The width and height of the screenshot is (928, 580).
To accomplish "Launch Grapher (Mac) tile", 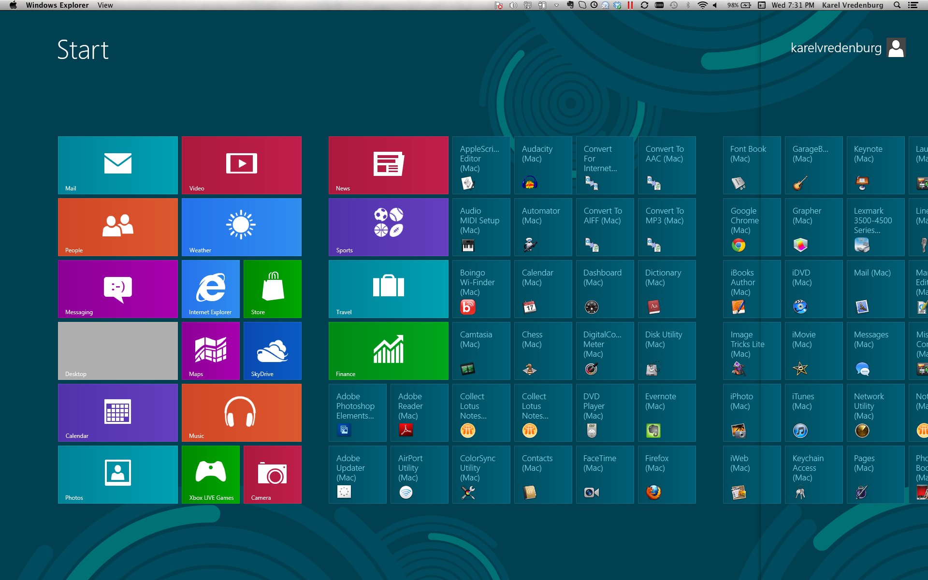I will 814,227.
